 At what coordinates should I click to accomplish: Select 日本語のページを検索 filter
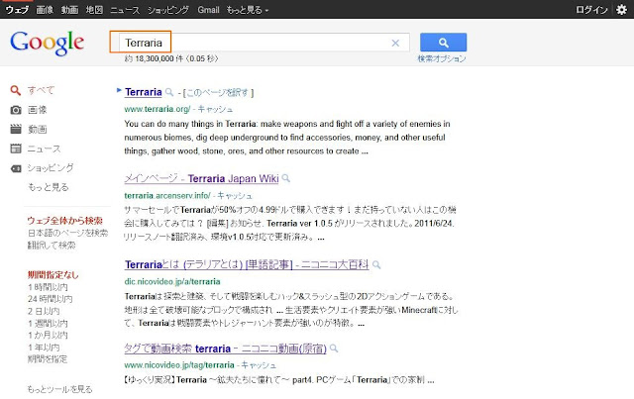67,233
